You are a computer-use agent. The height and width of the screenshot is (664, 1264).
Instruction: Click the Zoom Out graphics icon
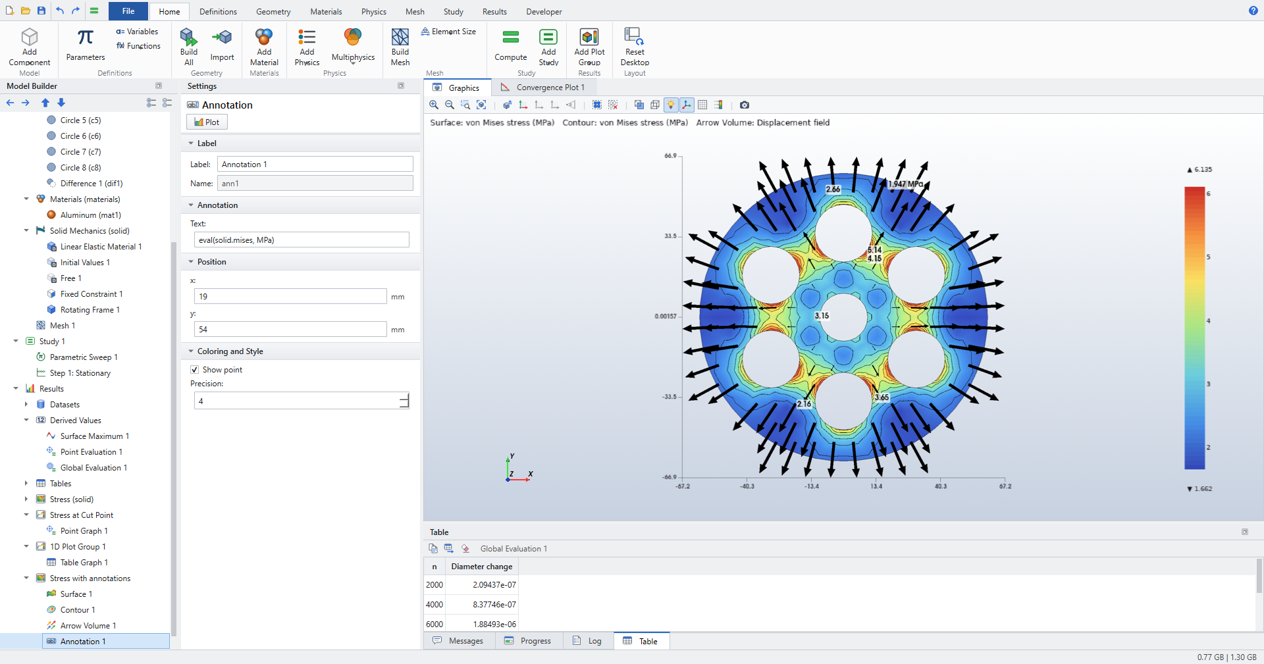[450, 105]
